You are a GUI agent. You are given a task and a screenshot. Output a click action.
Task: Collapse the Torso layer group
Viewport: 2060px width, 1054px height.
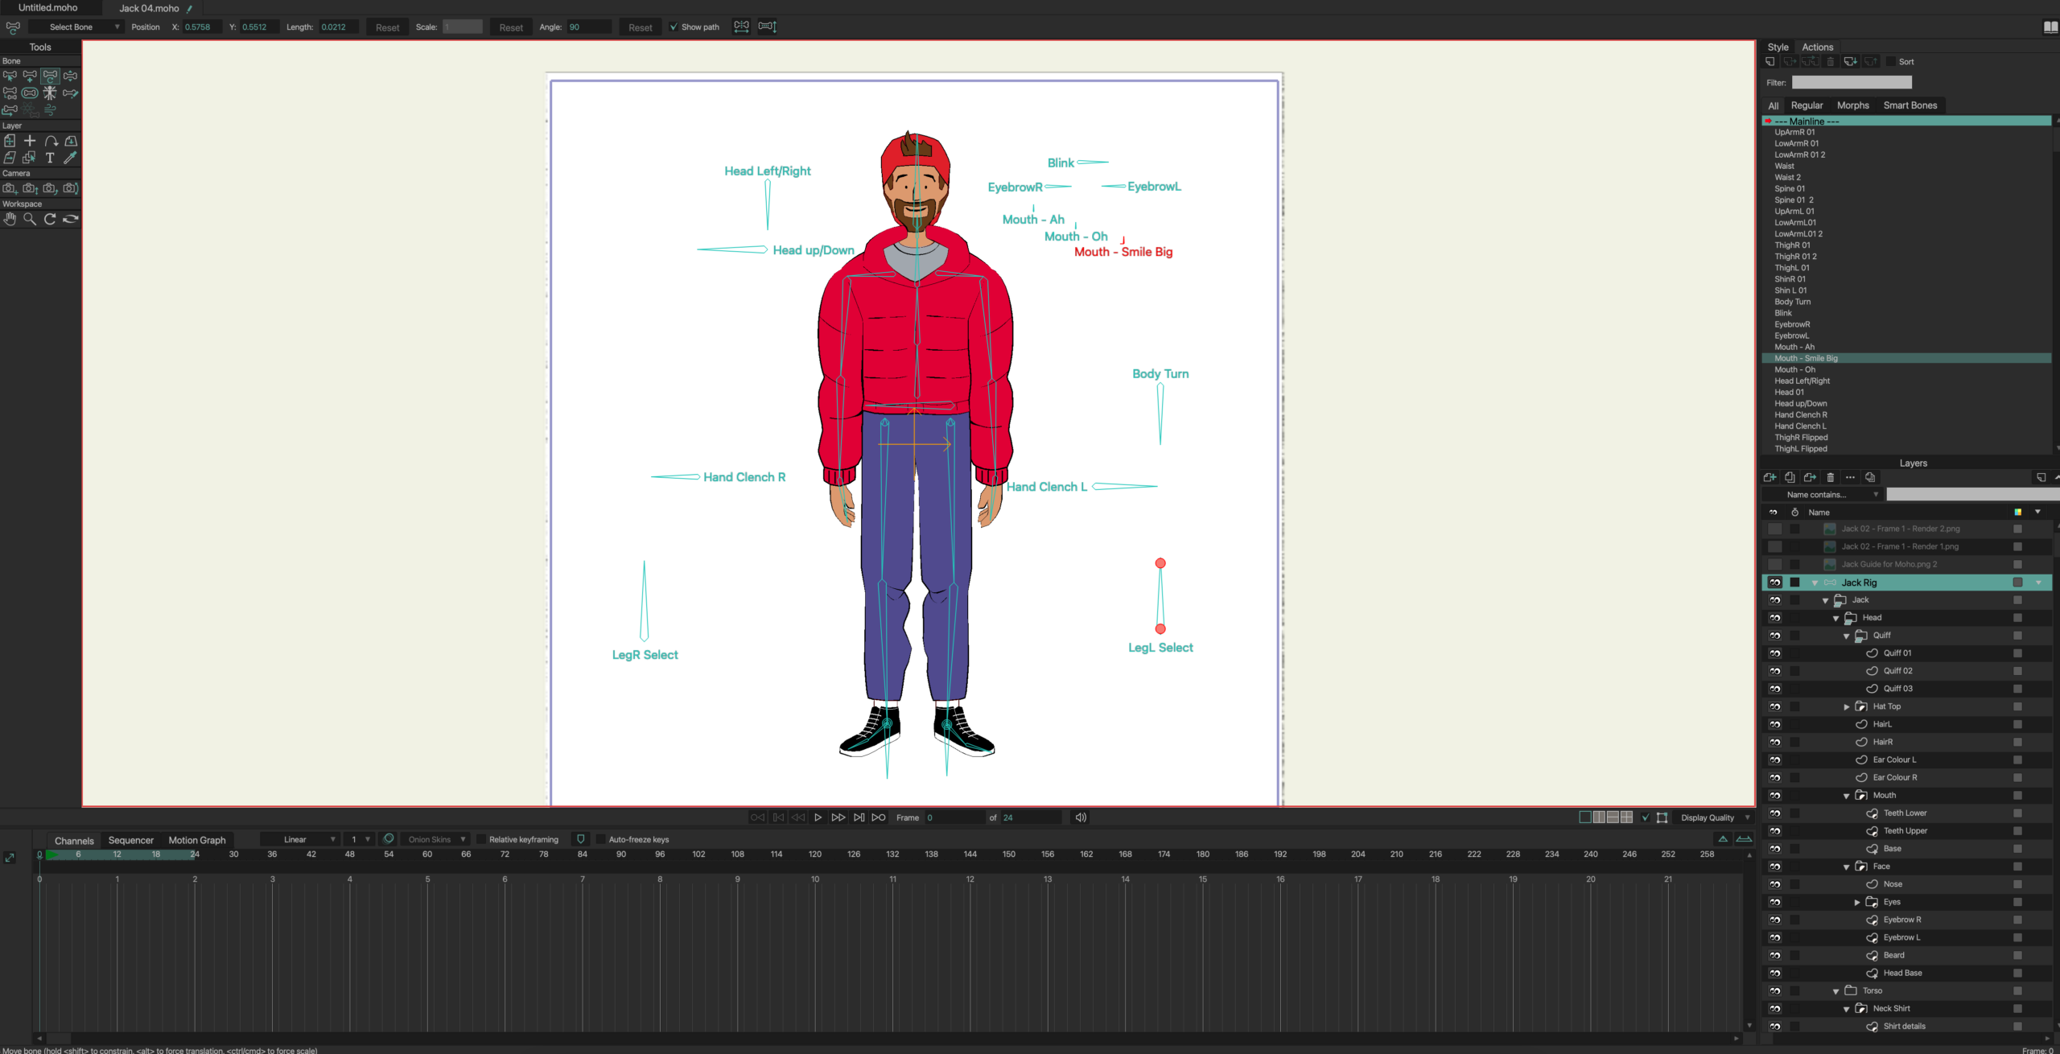[x=1836, y=992]
